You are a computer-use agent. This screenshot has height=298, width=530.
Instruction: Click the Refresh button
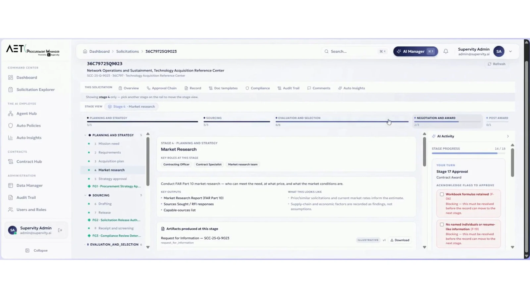pyautogui.click(x=497, y=64)
